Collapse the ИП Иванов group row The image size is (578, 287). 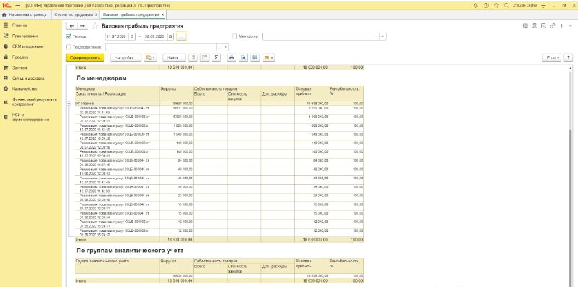pyautogui.click(x=69, y=104)
